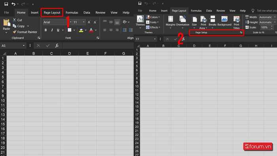Open the File menu in the left window
This screenshot has height=156, width=277.
[6, 13]
